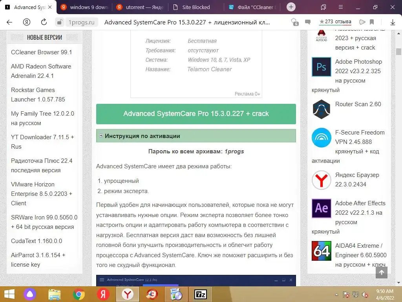Close the Advanced SystemCare tab
This screenshot has height=302, width=402.
pyautogui.click(x=50, y=7)
